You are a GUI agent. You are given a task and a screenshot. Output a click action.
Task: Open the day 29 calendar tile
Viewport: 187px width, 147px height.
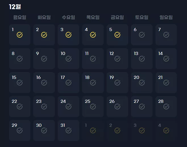click(20, 130)
